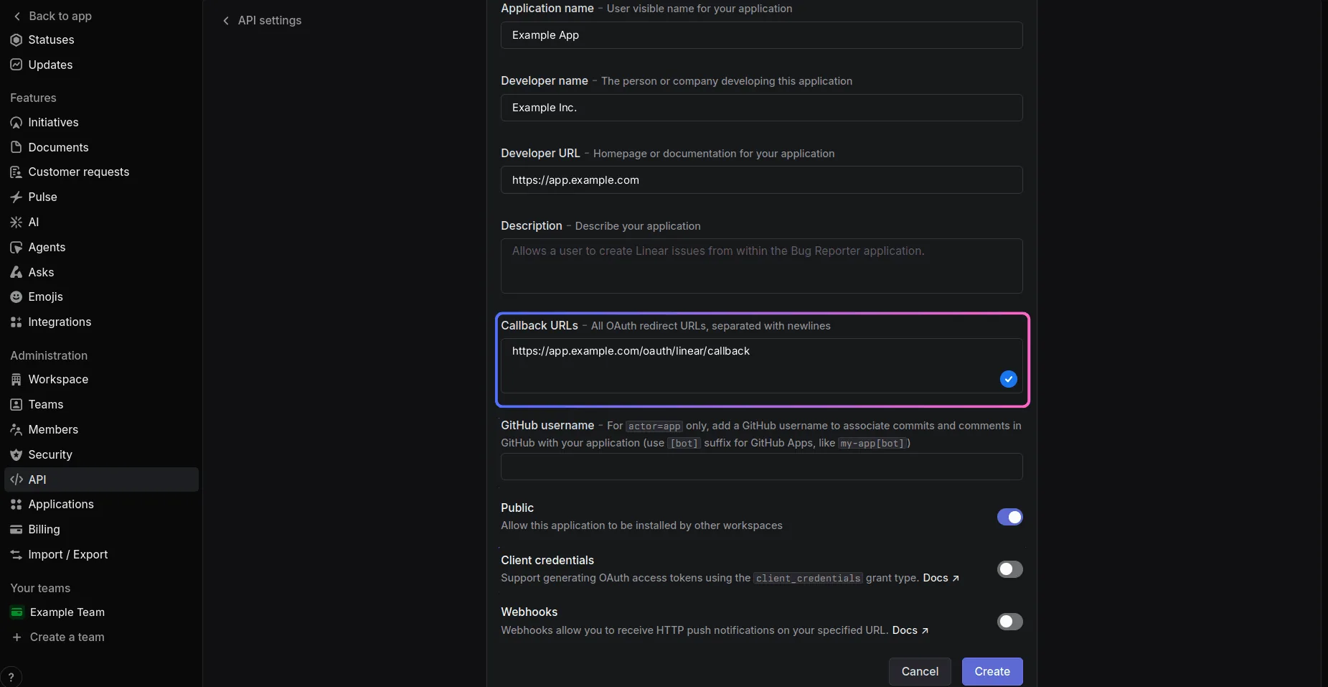Click the Cancel button
The height and width of the screenshot is (687, 1328).
click(x=920, y=671)
